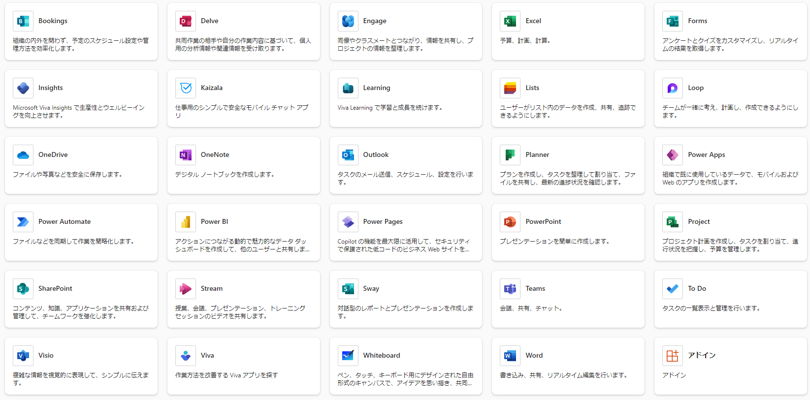810x400 pixels.
Task: Click the Forms app icon
Action: point(673,21)
